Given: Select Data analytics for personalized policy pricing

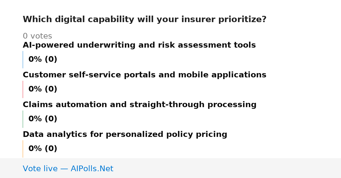Looking at the screenshot, I should tap(125, 135).
